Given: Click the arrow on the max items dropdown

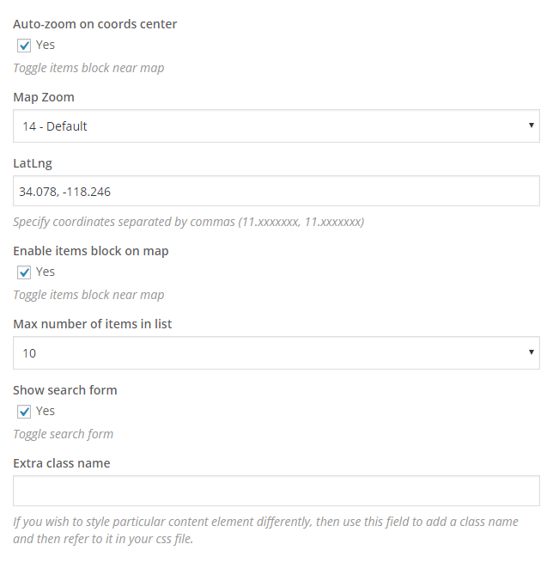Looking at the screenshot, I should pos(532,353).
